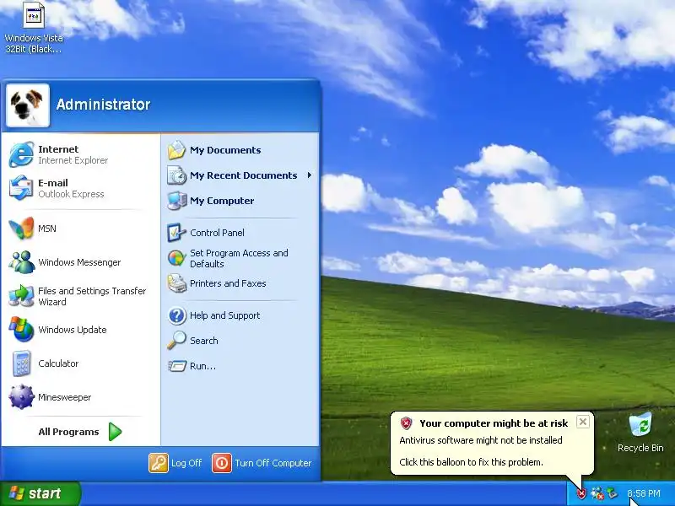This screenshot has width=675, height=506.
Task: Expand the My Recent Documents submenu arrow
Action: click(x=310, y=175)
